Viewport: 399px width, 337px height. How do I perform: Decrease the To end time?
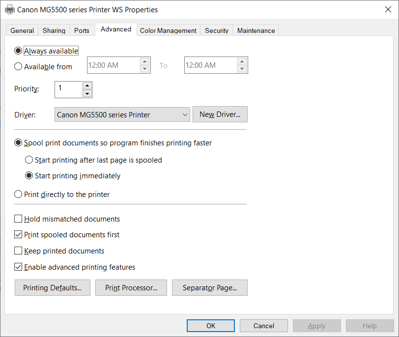coord(242,69)
